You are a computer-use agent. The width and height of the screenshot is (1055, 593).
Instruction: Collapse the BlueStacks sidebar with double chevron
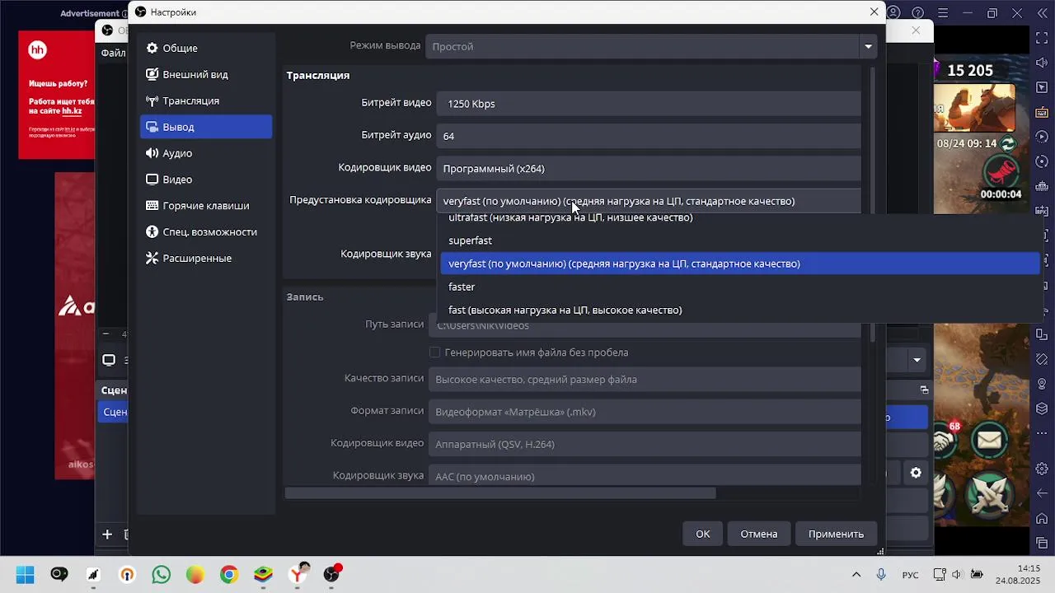pyautogui.click(x=1043, y=12)
